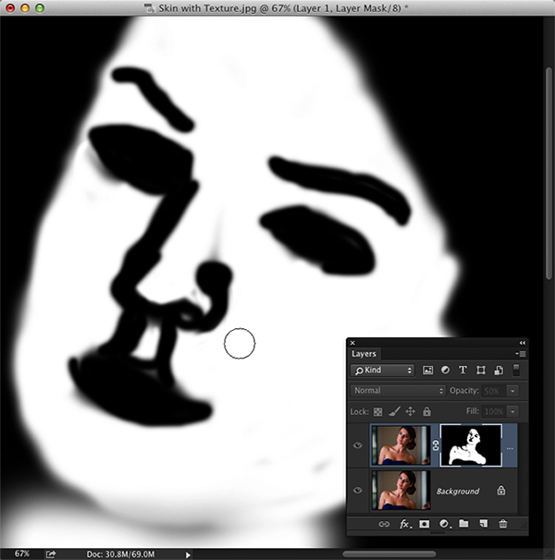The width and height of the screenshot is (555, 560).
Task: Hide Layer 1 using its eye icon
Action: click(358, 445)
